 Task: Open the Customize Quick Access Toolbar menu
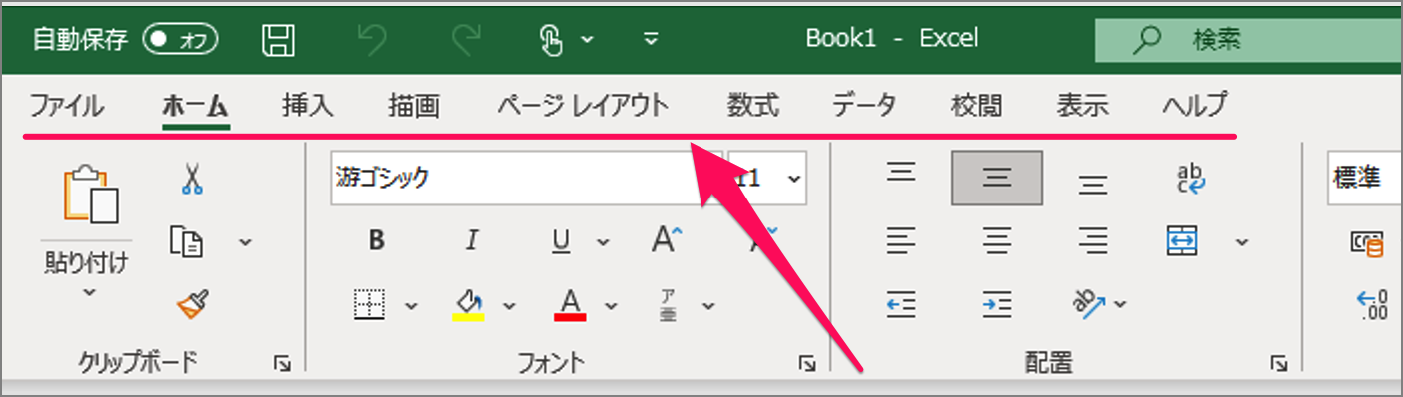pos(651,40)
